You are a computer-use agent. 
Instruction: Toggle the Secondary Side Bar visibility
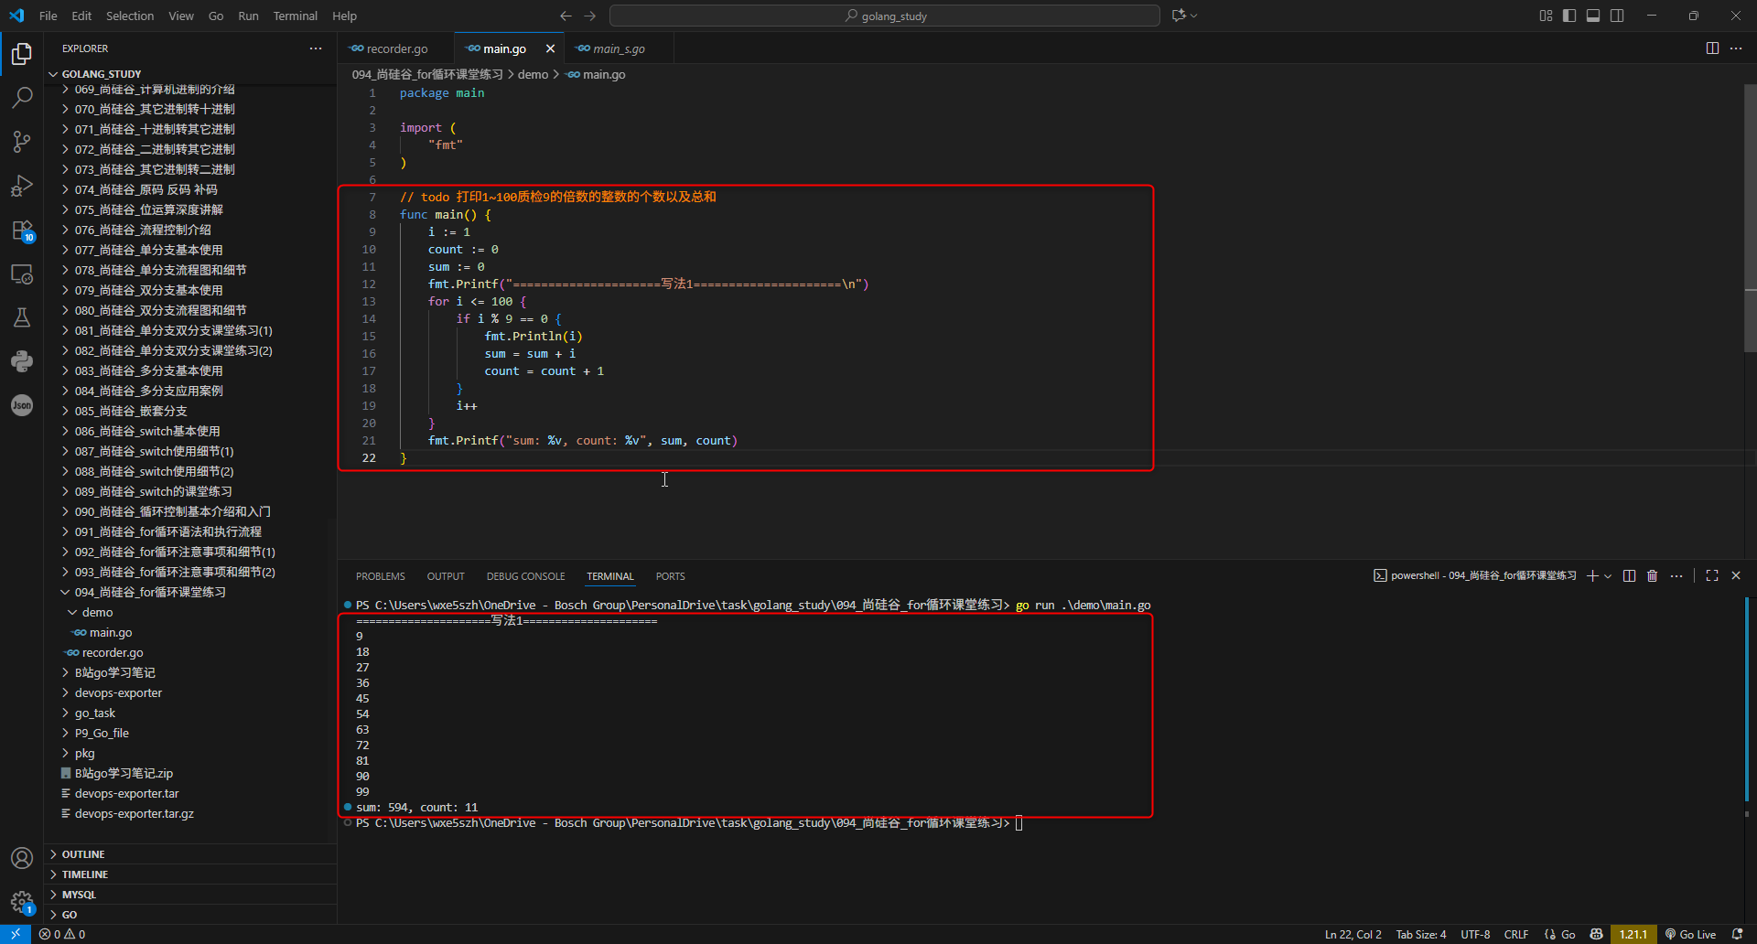pyautogui.click(x=1617, y=16)
